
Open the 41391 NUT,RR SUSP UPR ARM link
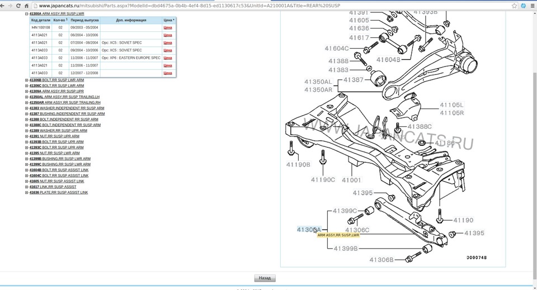point(54,136)
